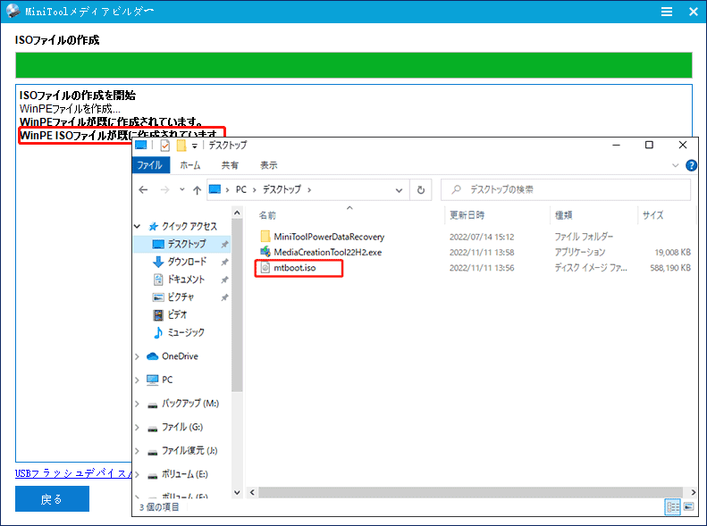Click the MiniToolPowerDataRecovery folder icon
The height and width of the screenshot is (526, 707).
click(x=265, y=237)
